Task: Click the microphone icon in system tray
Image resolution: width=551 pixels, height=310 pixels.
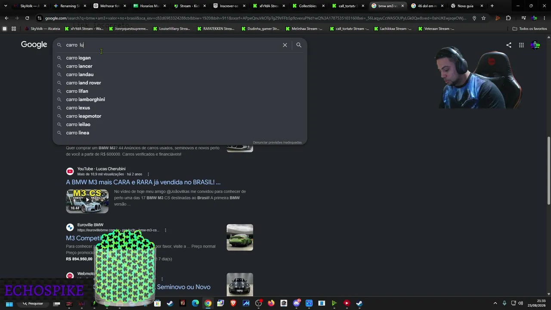Action: pyautogui.click(x=504, y=304)
